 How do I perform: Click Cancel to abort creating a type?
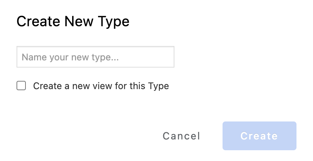tap(181, 136)
